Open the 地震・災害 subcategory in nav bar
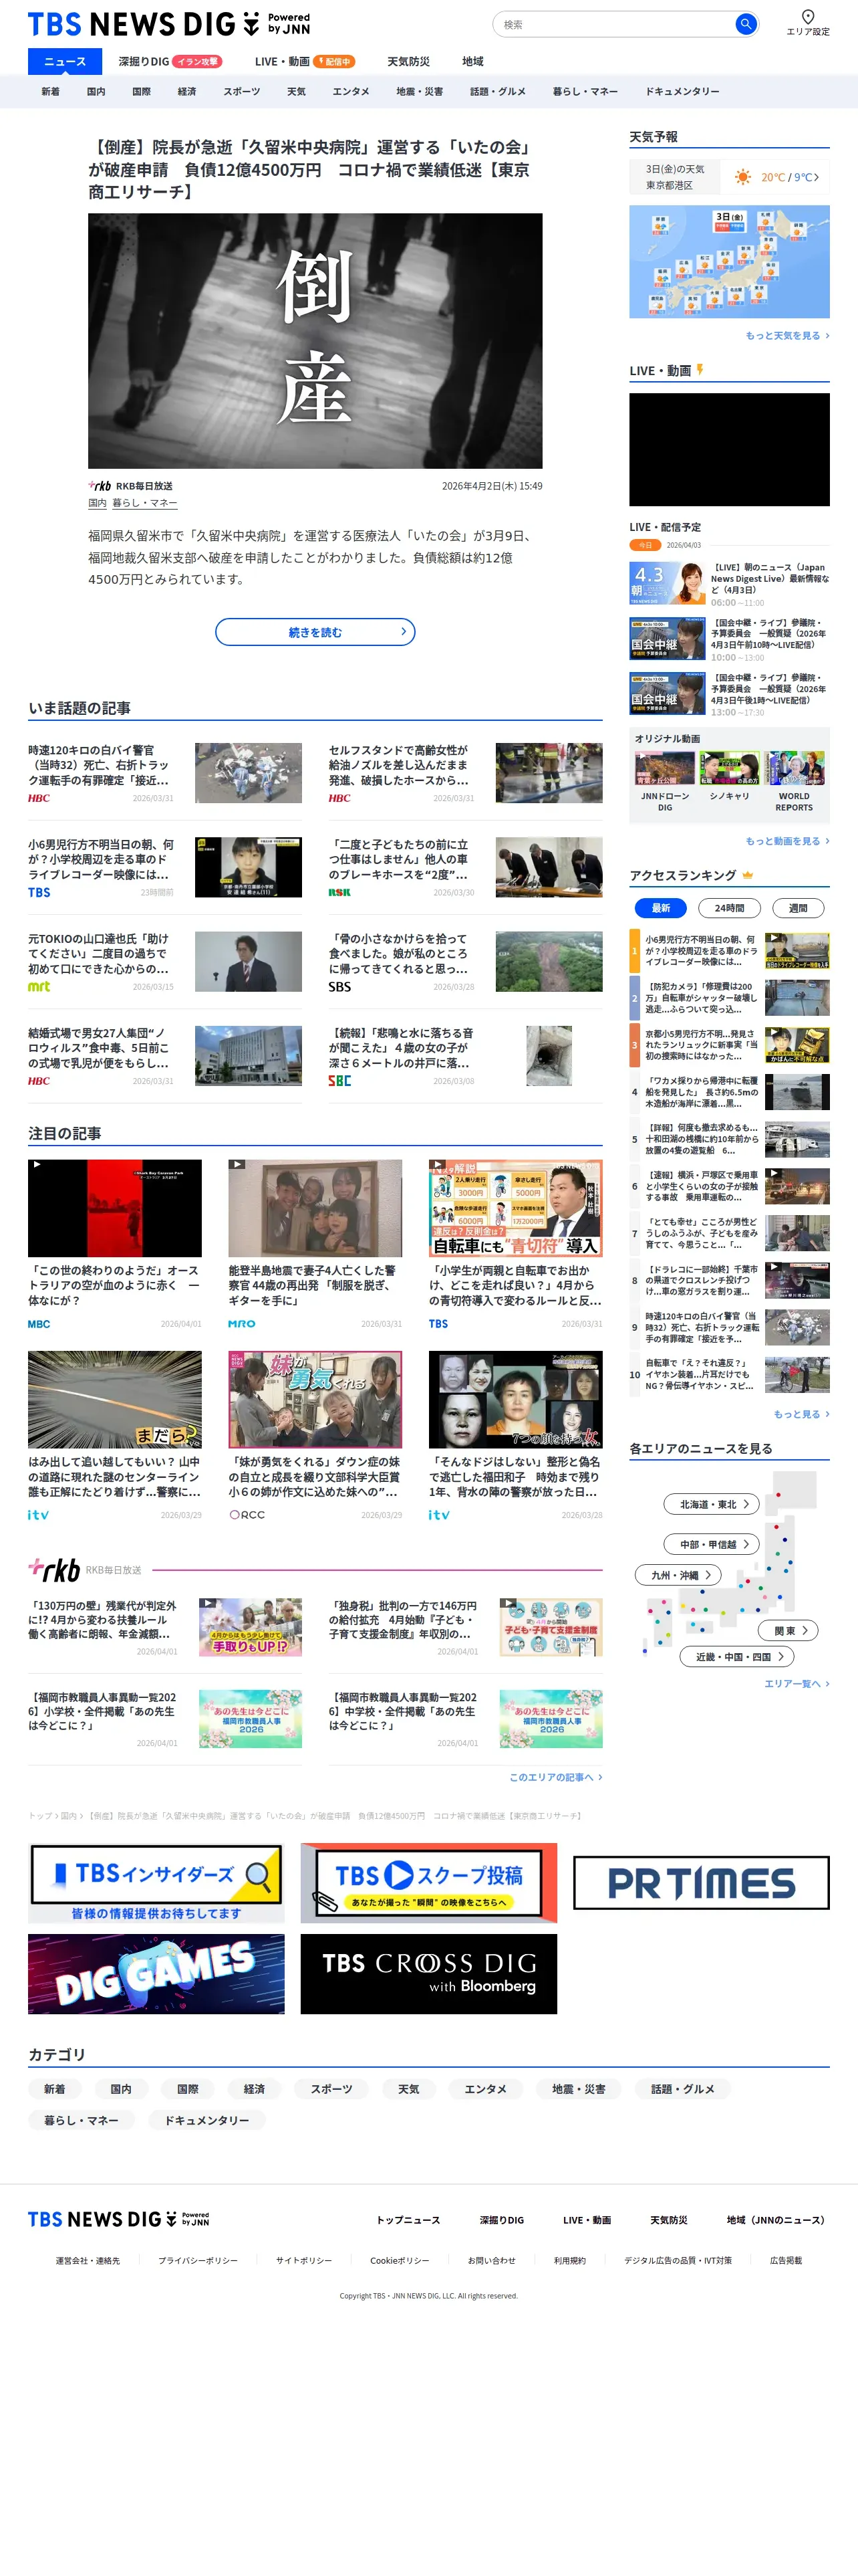 point(420,91)
